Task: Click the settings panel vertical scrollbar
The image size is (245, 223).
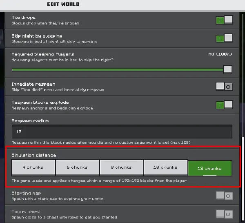Action: point(243,180)
